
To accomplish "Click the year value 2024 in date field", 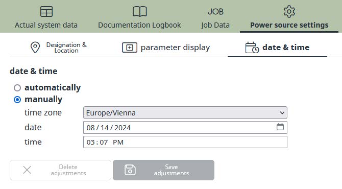I will [x=123, y=128].
